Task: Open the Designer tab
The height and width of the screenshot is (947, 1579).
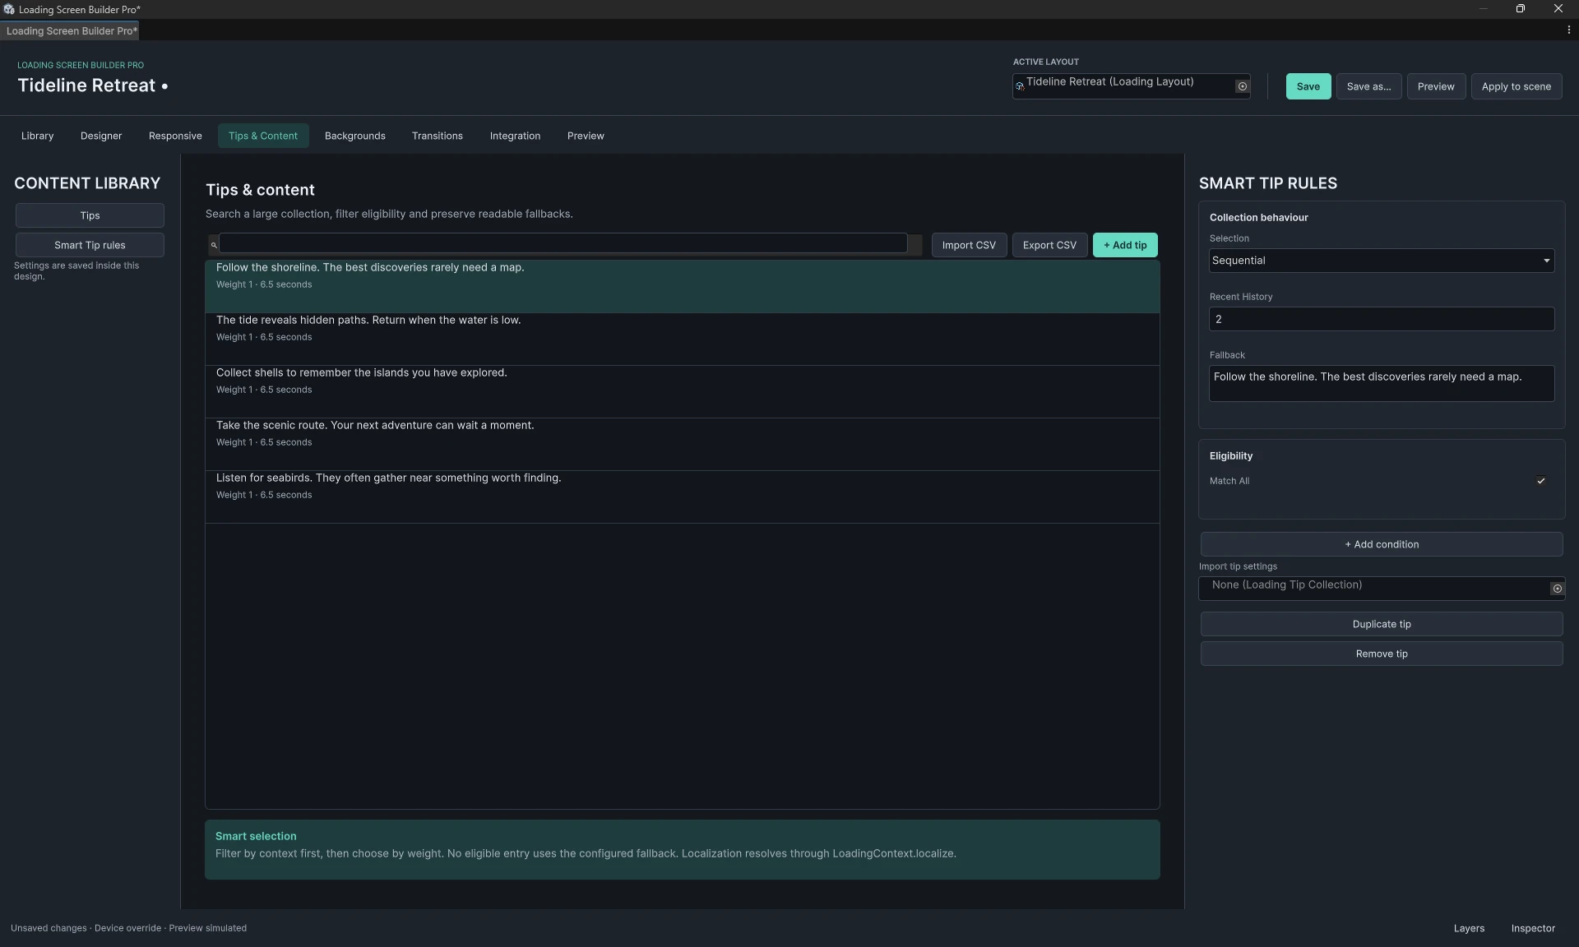Action: pos(101,136)
